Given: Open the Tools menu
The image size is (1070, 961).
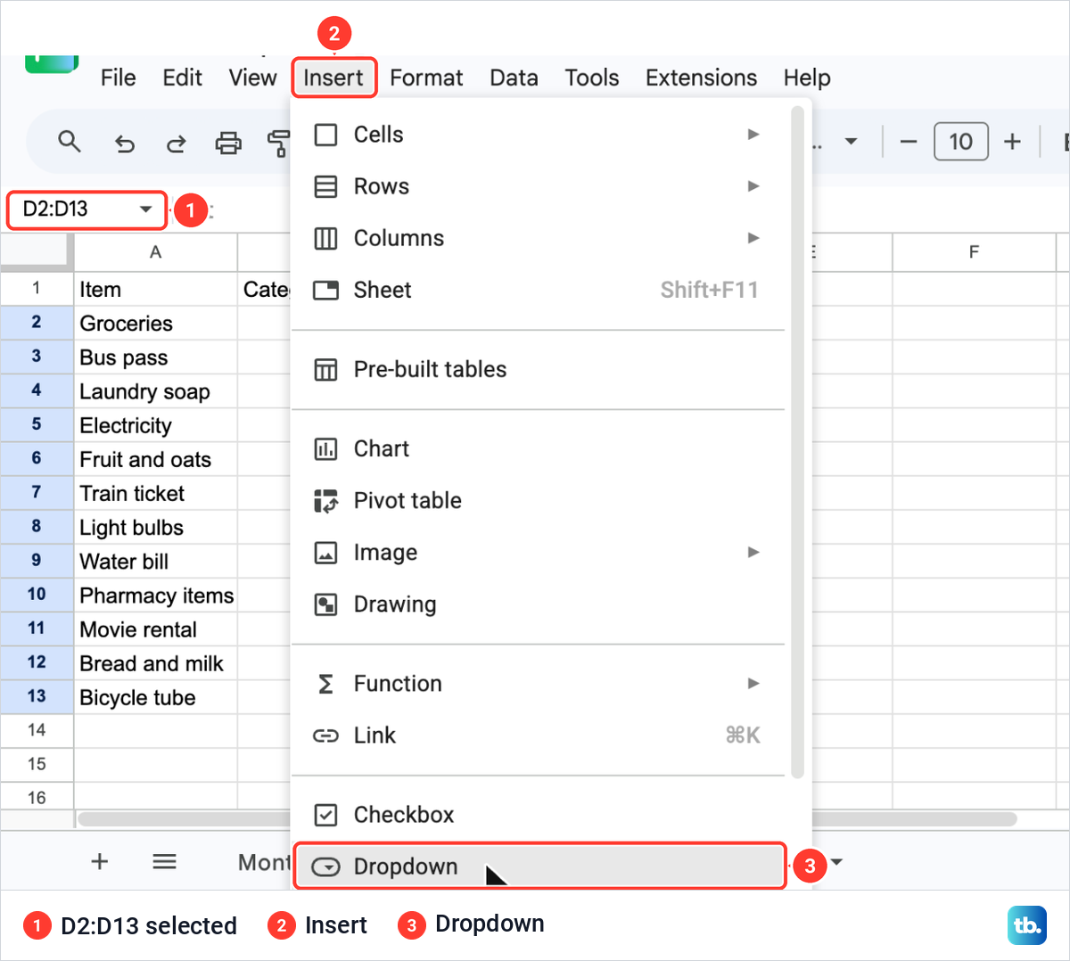Looking at the screenshot, I should point(591,78).
